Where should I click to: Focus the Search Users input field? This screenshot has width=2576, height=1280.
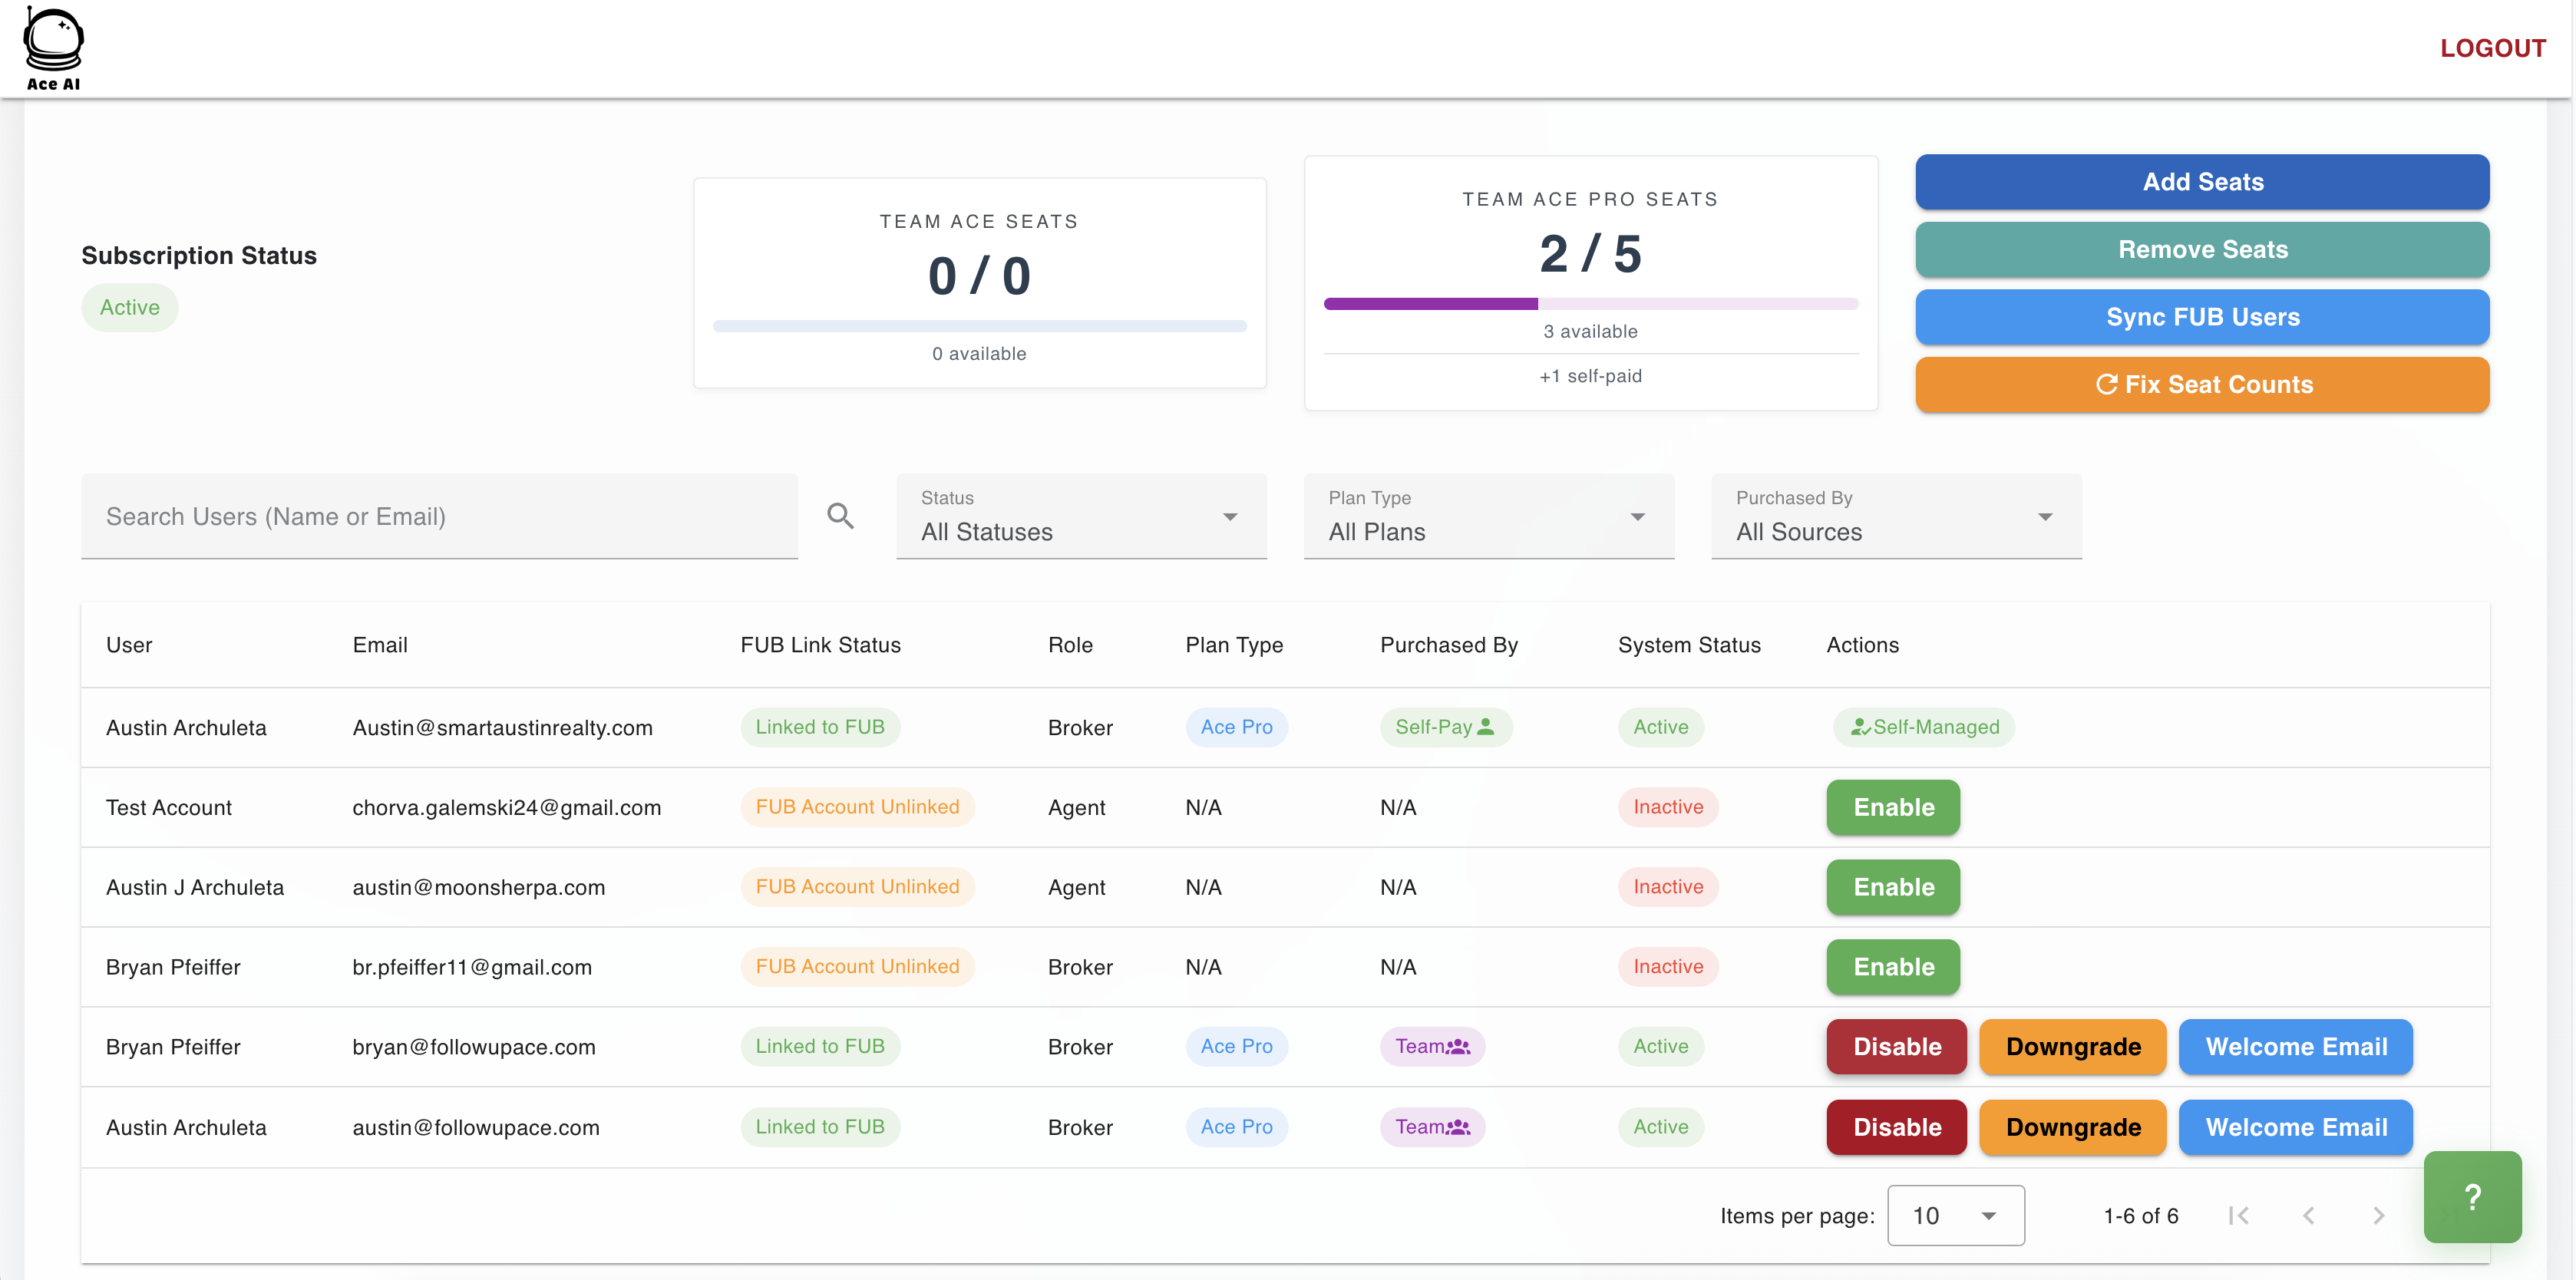(x=439, y=517)
